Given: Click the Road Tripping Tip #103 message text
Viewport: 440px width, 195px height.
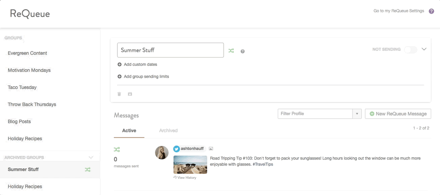Looking at the screenshot, I should [x=315, y=161].
